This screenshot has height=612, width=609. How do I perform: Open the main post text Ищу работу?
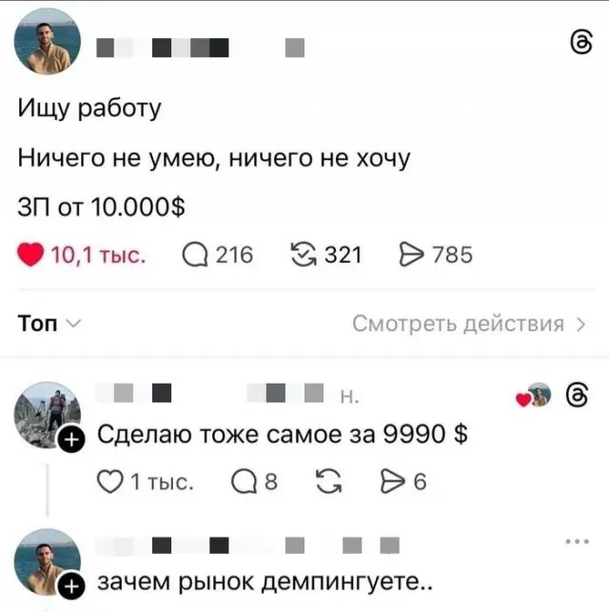(x=90, y=109)
